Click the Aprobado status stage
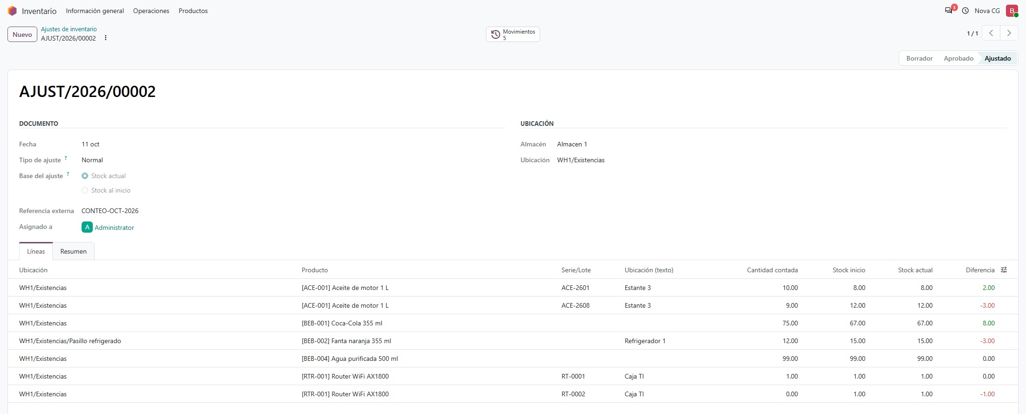Screen dimensions: 1026x414 click(958, 58)
